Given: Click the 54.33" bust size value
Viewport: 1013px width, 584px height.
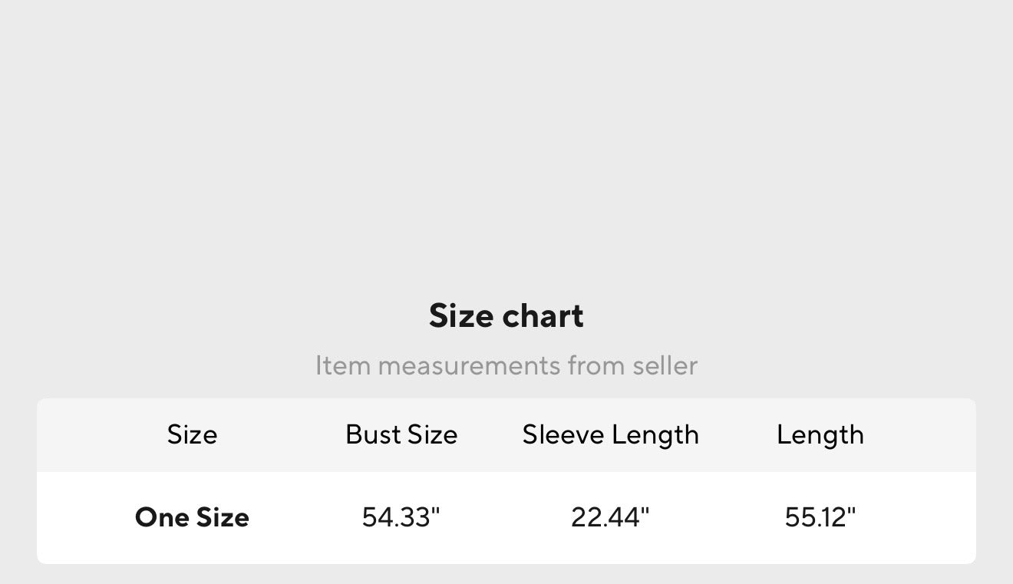Looking at the screenshot, I should (x=401, y=517).
